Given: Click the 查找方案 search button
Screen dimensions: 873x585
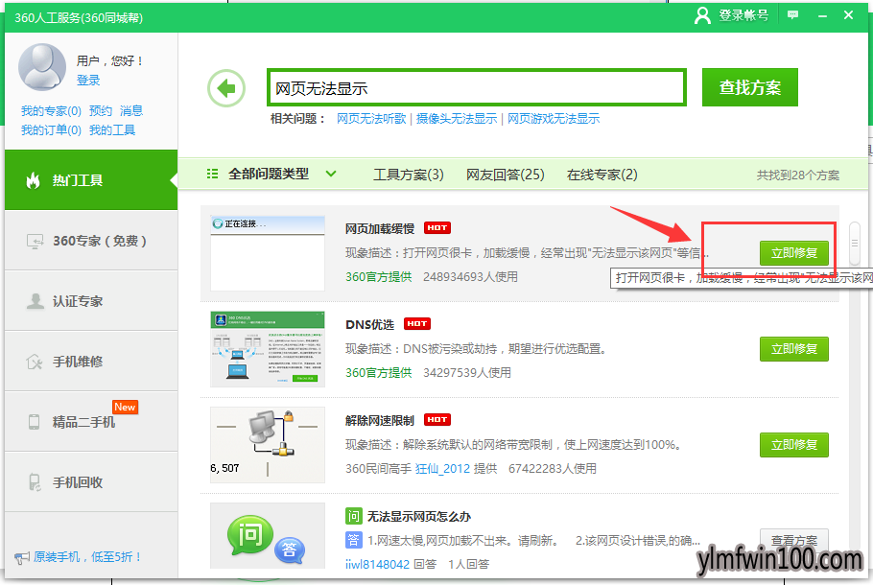Looking at the screenshot, I should 750,87.
